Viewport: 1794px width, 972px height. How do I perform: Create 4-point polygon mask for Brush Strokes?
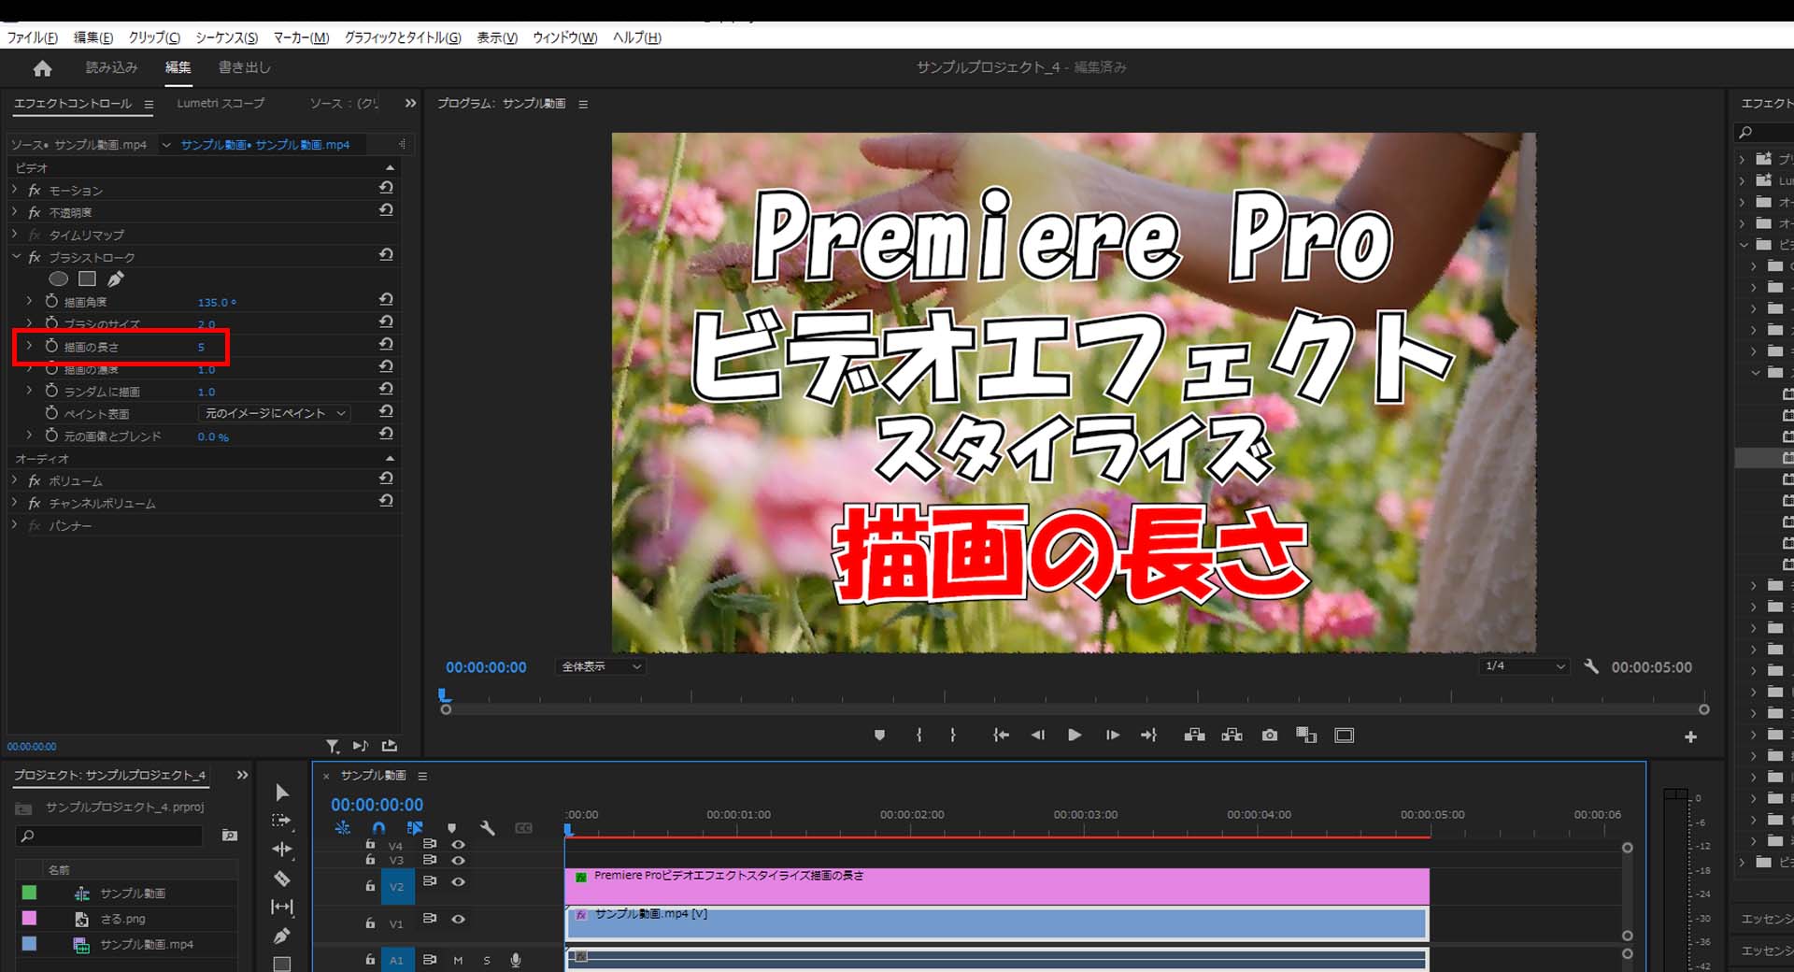point(87,279)
